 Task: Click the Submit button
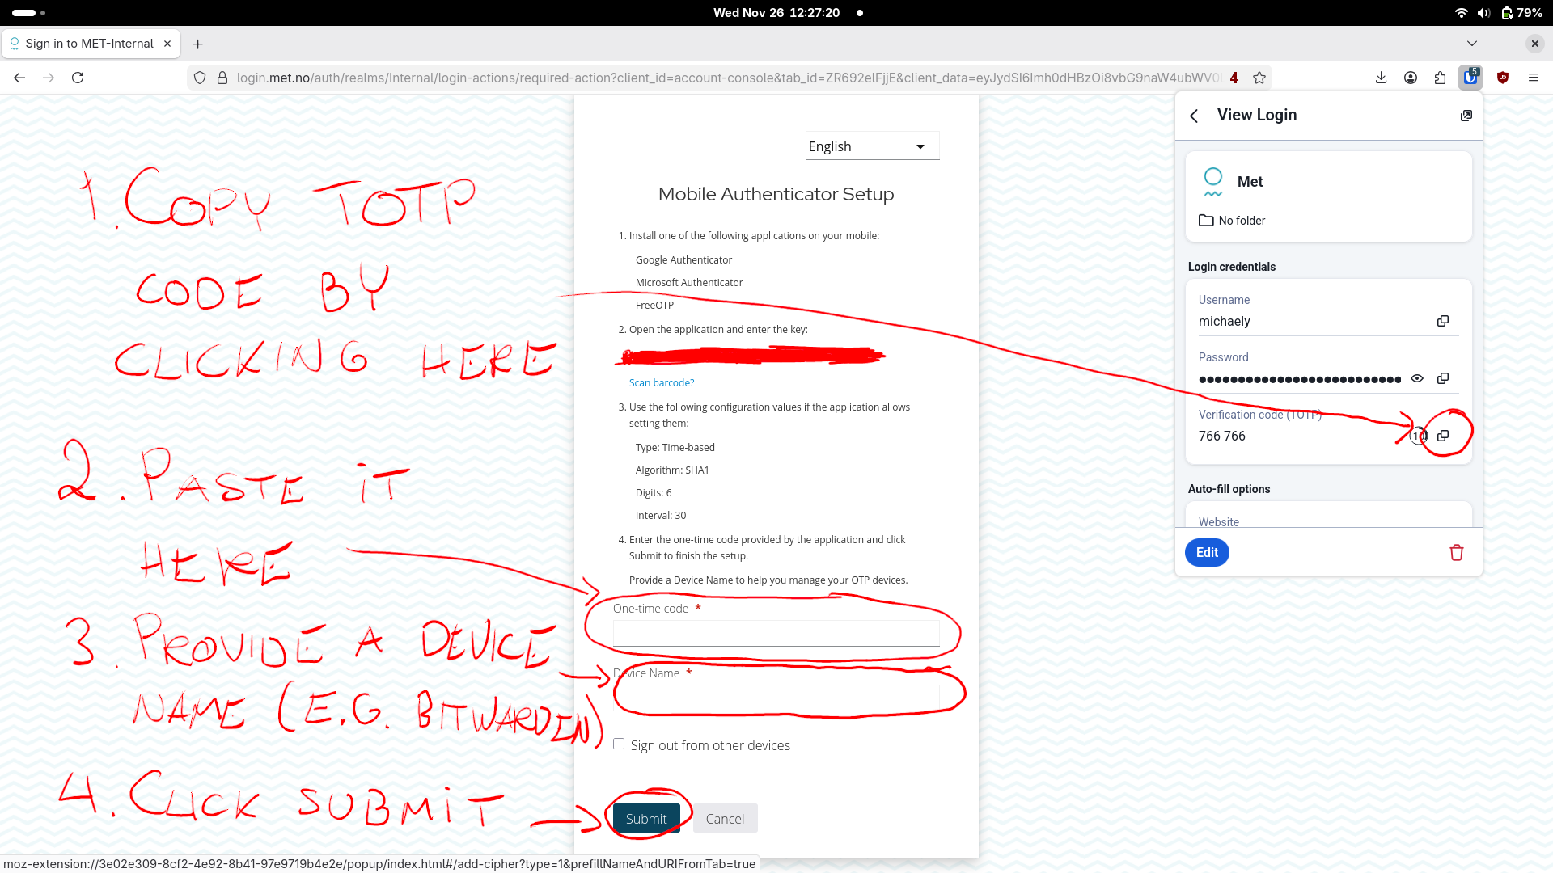(645, 819)
